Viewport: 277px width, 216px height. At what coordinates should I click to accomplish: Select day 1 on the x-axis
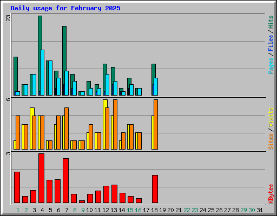pos(18,210)
